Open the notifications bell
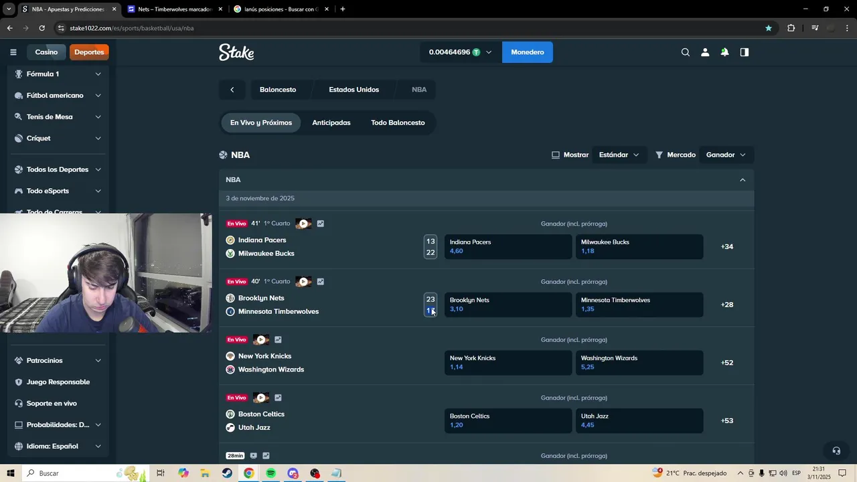 tap(724, 52)
